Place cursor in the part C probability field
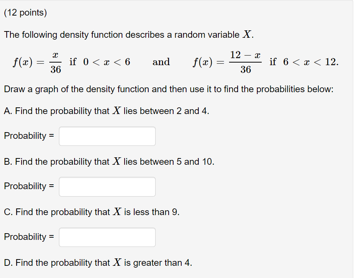This screenshot has width=354, height=278. (x=107, y=237)
